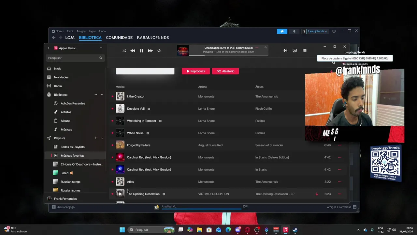
Task: Open Biblioteca section more options dots
Action: pos(96,95)
